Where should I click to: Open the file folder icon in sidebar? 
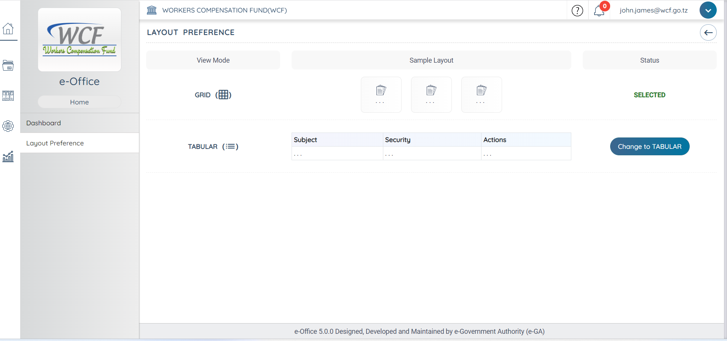click(8, 65)
